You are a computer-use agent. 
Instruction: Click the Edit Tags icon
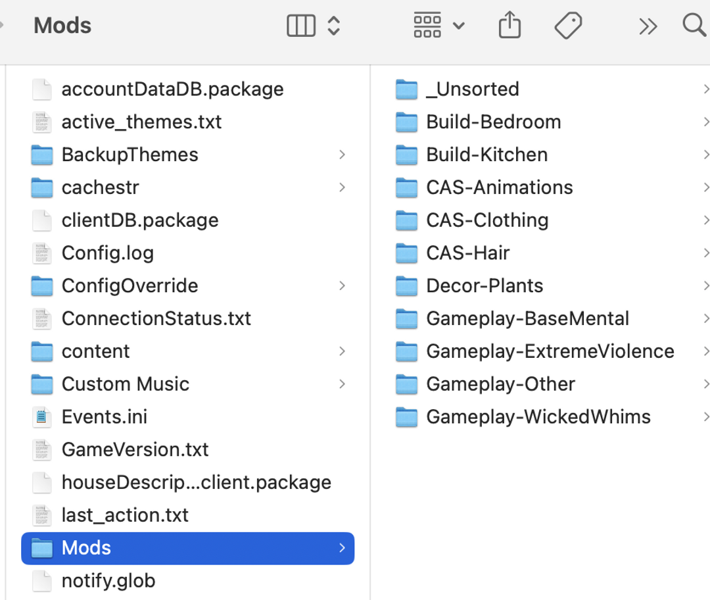click(x=568, y=26)
